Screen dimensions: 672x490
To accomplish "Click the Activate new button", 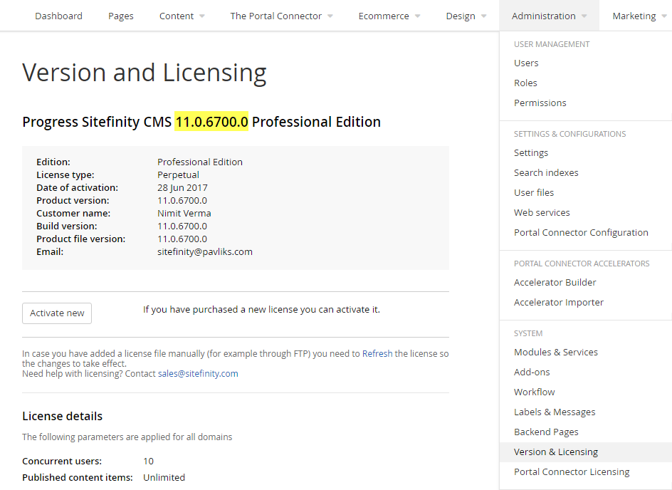I will pos(57,313).
